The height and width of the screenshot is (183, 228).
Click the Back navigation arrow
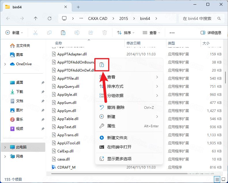[8, 18]
